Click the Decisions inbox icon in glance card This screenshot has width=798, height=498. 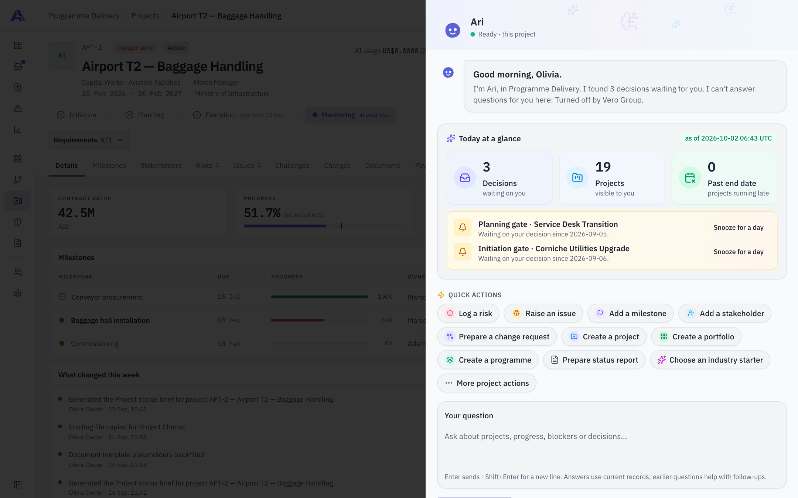(x=465, y=178)
